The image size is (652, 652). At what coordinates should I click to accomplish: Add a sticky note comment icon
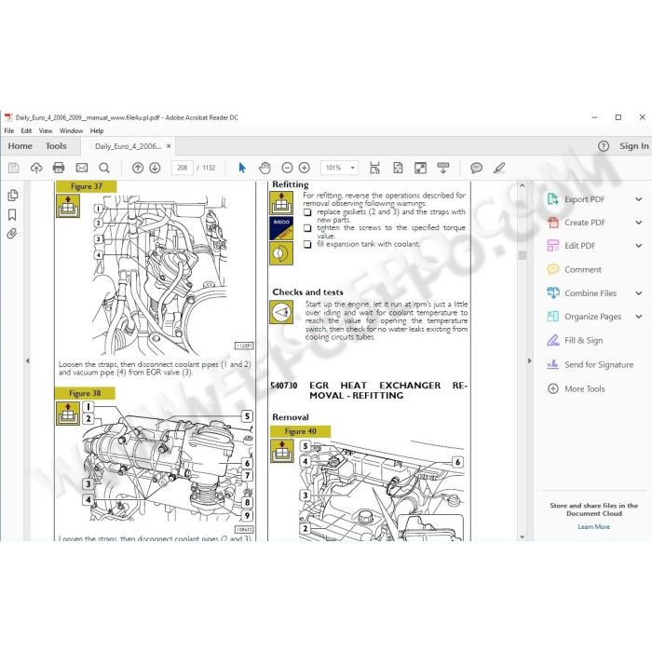(x=476, y=168)
